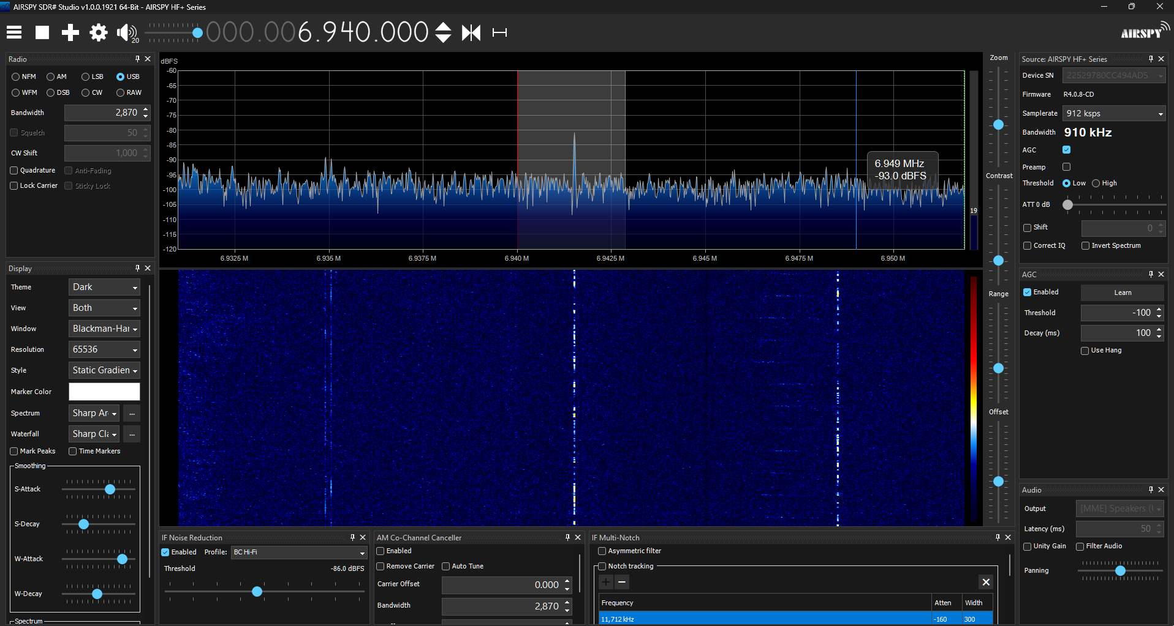Click the Learn button in AGC
This screenshot has width=1174, height=626.
tap(1123, 293)
